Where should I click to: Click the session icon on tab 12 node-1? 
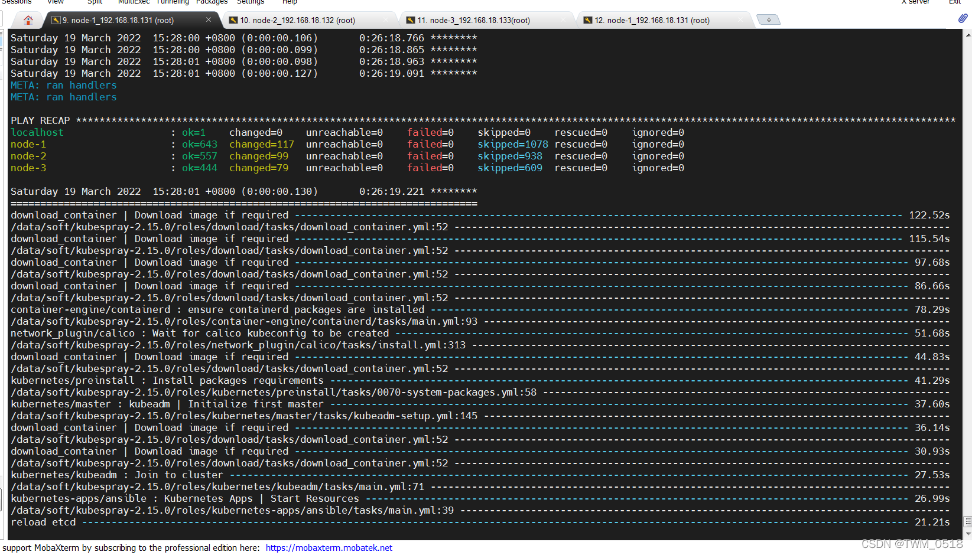click(x=587, y=21)
